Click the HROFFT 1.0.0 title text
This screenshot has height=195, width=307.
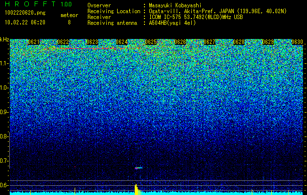point(39,4)
